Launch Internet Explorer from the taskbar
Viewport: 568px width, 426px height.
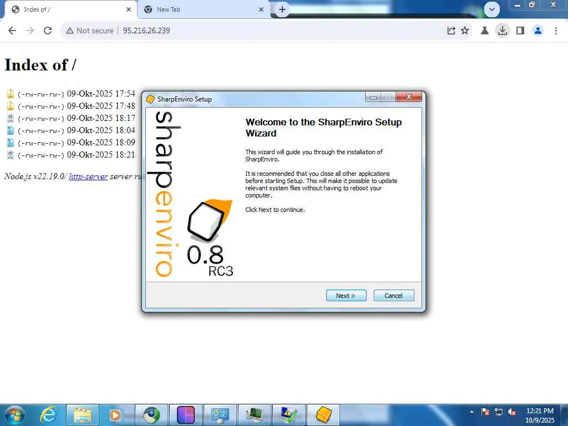[48, 415]
